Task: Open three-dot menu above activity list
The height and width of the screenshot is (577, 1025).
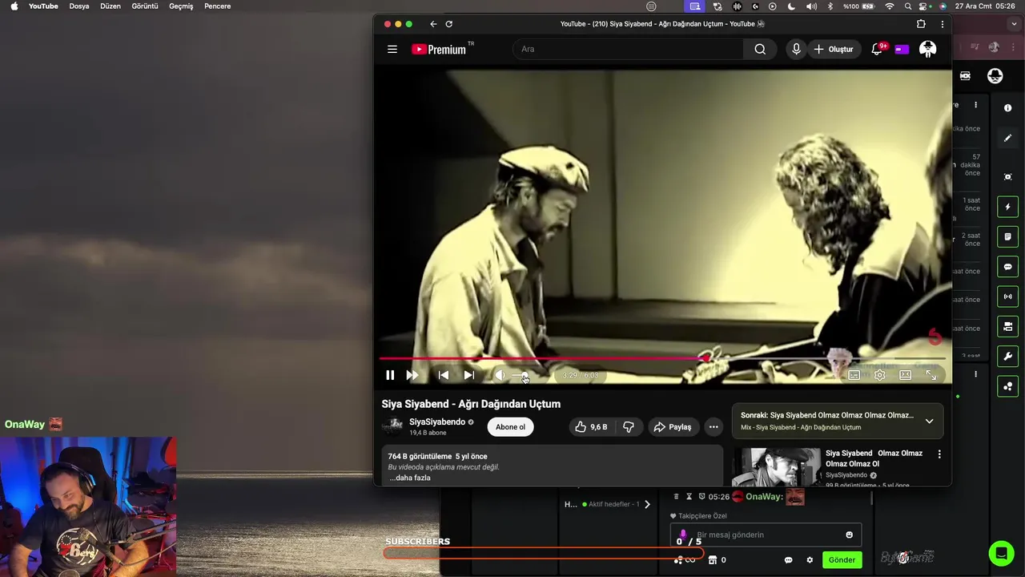Action: tap(975, 105)
